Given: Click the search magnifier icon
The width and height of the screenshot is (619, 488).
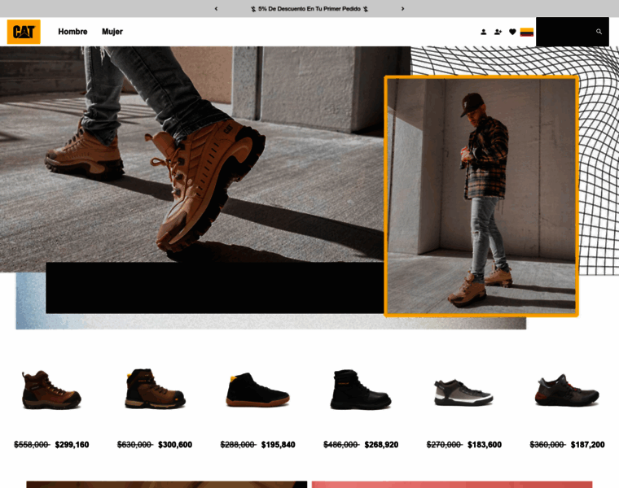Looking at the screenshot, I should coord(599,32).
